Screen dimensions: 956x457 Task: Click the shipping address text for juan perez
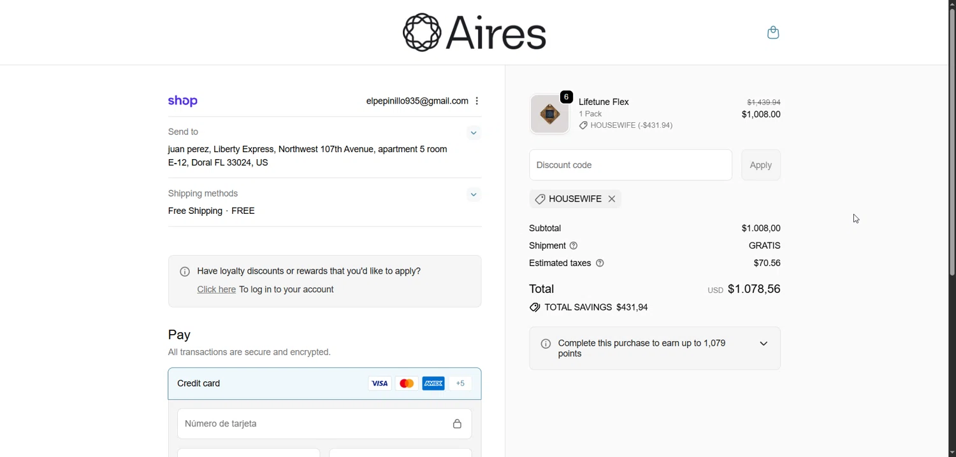[x=307, y=156]
